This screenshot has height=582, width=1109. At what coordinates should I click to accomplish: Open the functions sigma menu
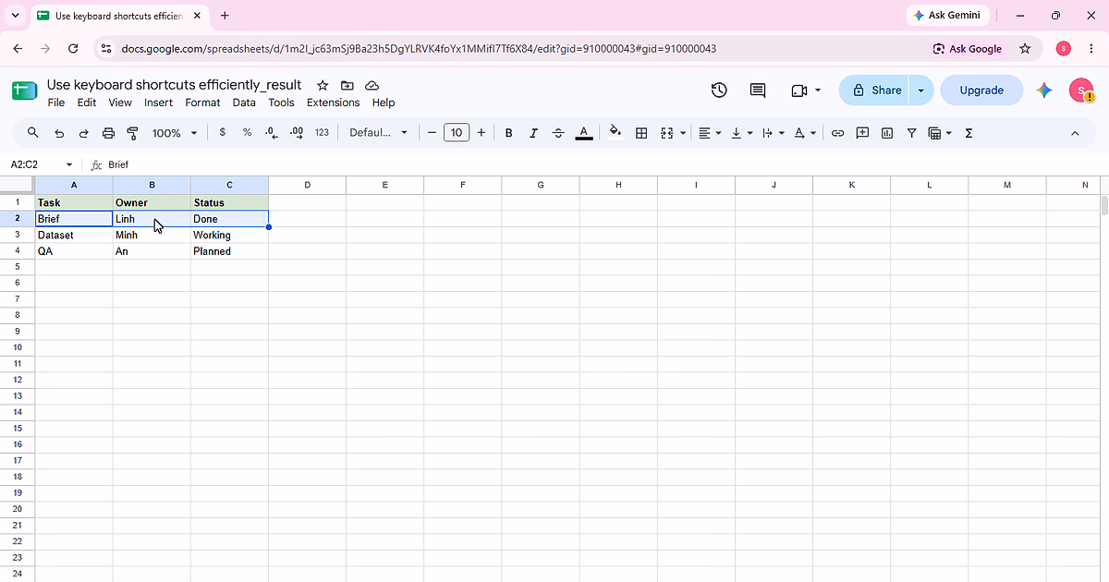pyautogui.click(x=969, y=133)
